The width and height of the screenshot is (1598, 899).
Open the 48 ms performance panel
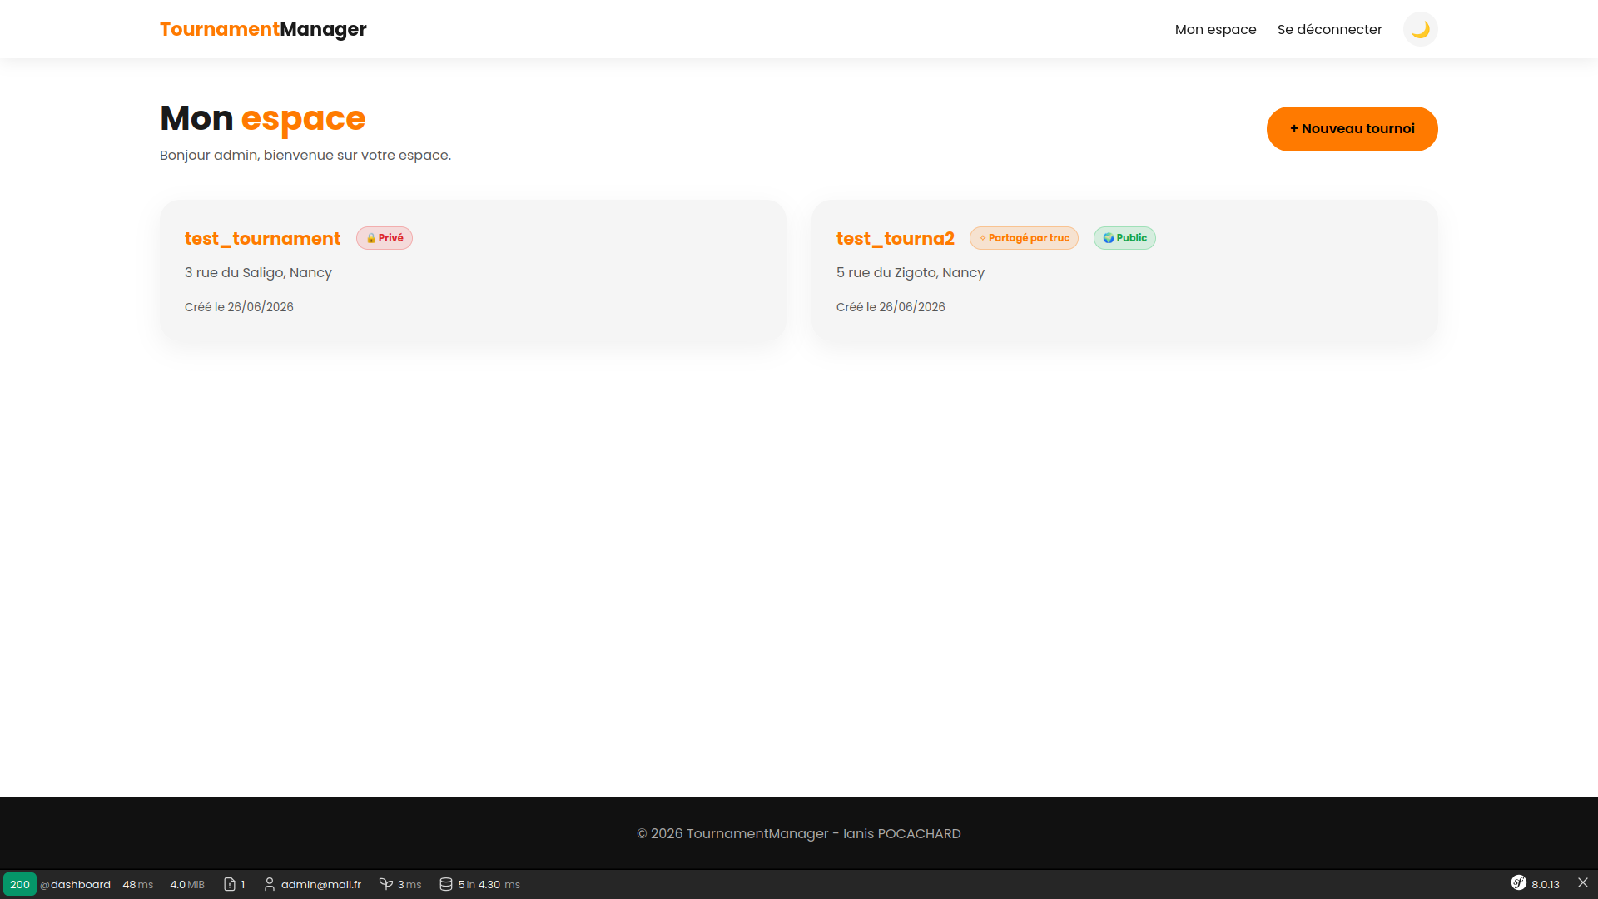[x=137, y=884]
